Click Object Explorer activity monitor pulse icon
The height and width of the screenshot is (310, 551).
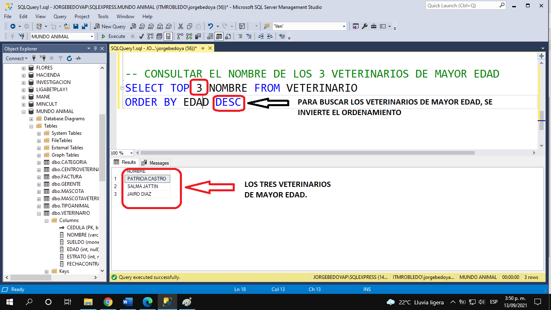pyautogui.click(x=78, y=59)
